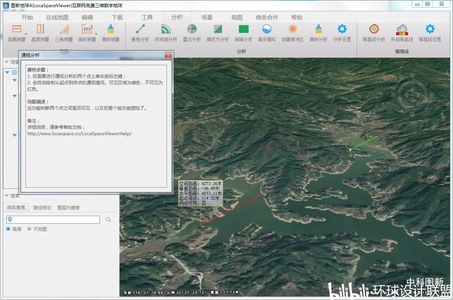Screen dimensions: 453x300
Task: Open the locaspace.cn help URL link
Action: [79, 133]
